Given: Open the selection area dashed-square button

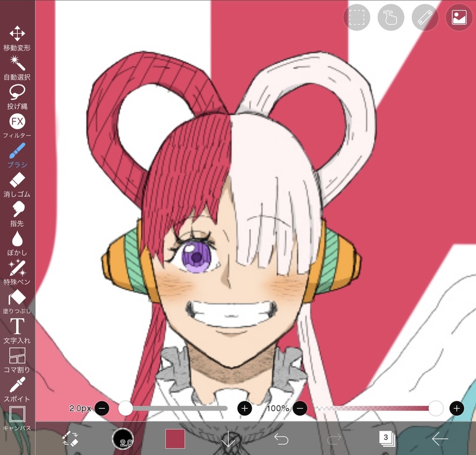Looking at the screenshot, I should pyautogui.click(x=356, y=17).
